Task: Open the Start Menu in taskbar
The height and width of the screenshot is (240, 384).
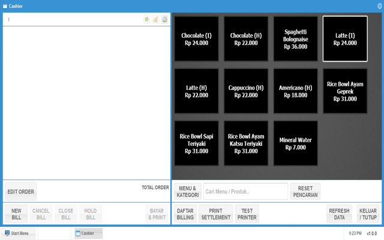Action: click(17, 233)
